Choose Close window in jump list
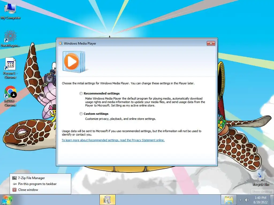The height and width of the screenshot is (205, 274). [x=40, y=190]
